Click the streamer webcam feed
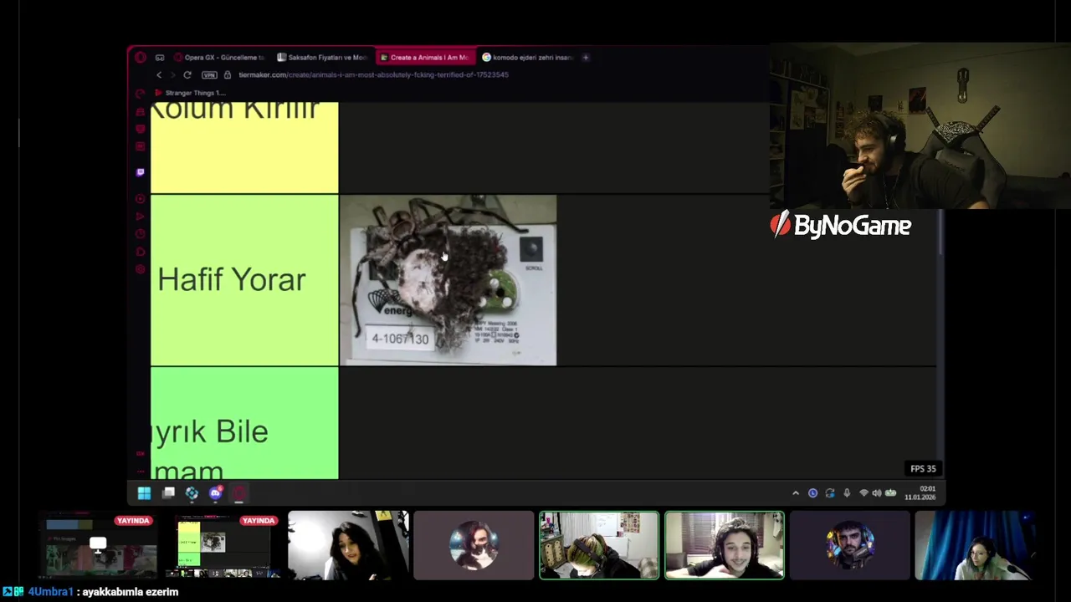This screenshot has height=602, width=1071. coord(920,125)
